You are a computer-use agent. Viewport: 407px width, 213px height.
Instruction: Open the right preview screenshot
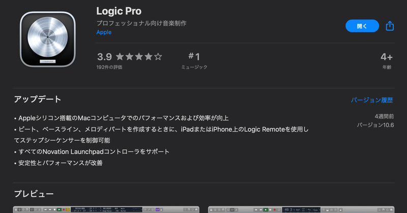click(301, 209)
